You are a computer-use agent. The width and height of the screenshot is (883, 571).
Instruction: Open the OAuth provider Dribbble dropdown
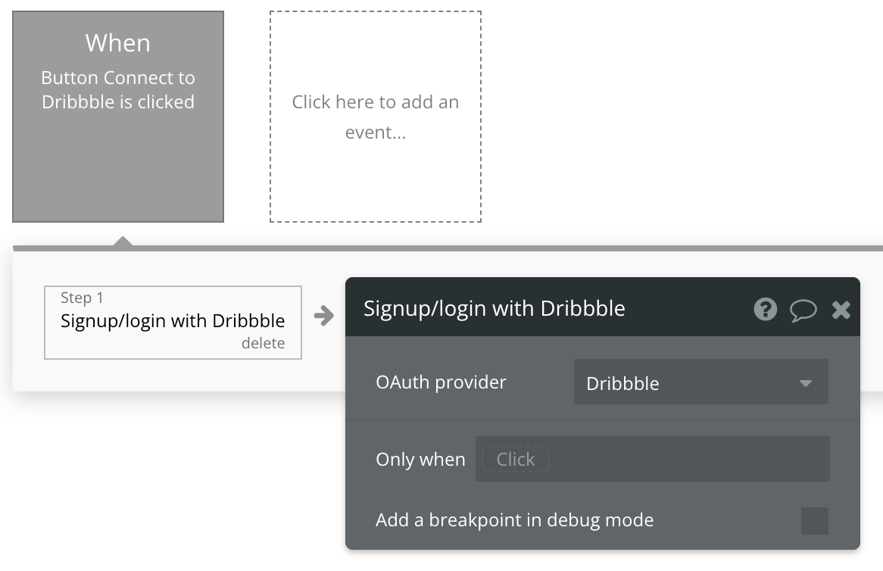[700, 382]
